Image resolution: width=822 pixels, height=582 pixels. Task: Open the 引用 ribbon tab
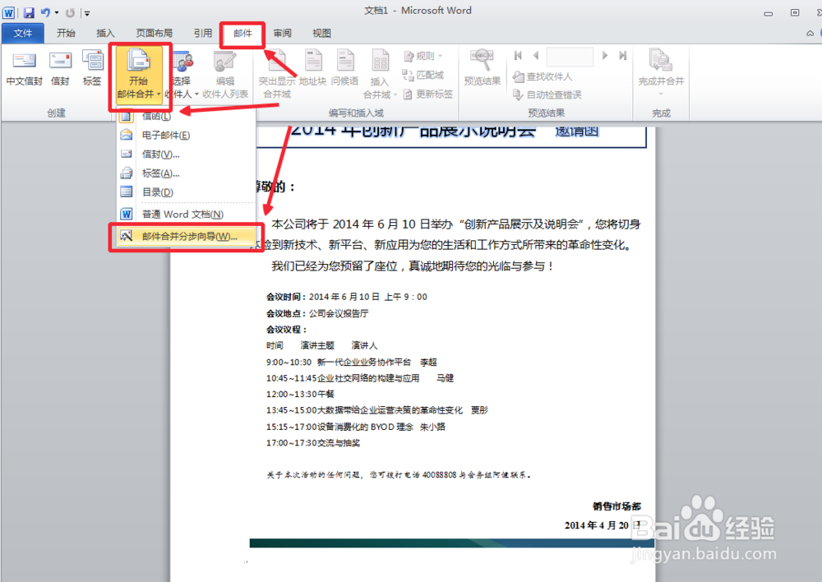(x=203, y=33)
